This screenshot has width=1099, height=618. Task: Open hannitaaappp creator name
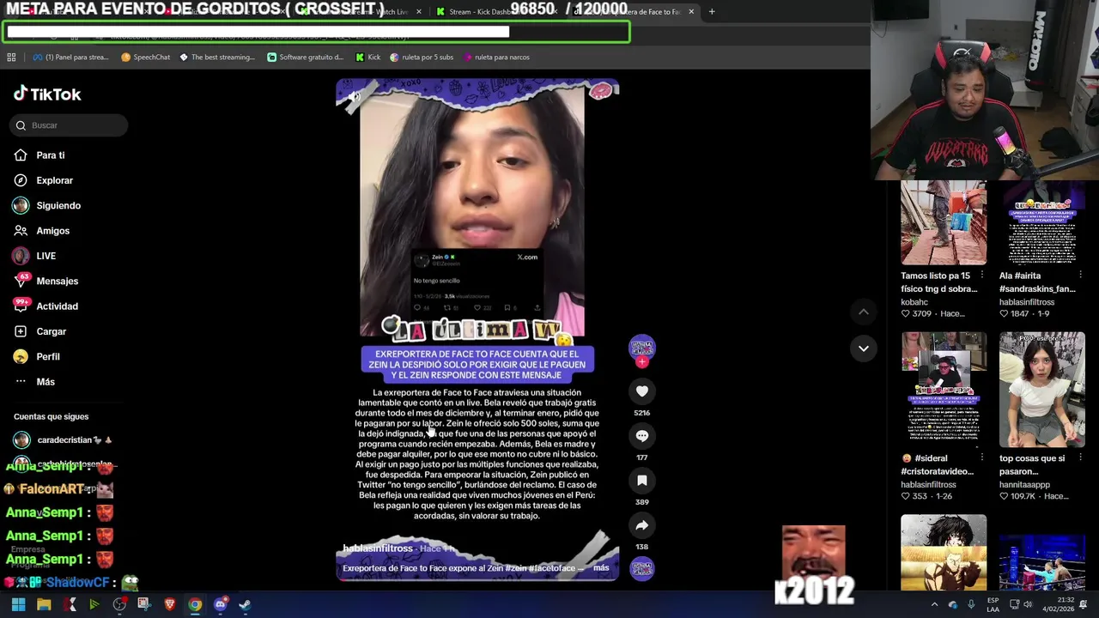(1024, 485)
